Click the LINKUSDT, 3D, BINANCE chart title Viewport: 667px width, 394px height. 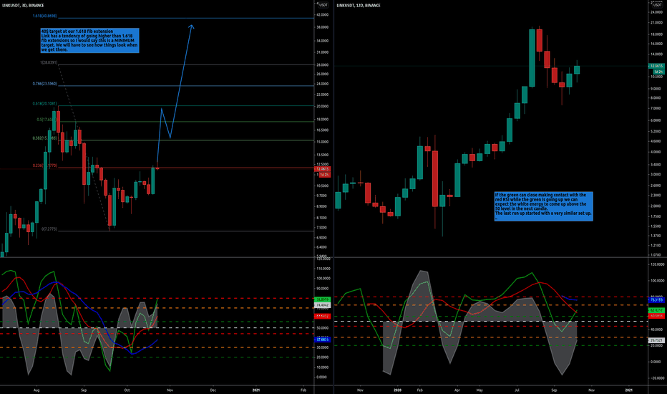[x=24, y=6]
